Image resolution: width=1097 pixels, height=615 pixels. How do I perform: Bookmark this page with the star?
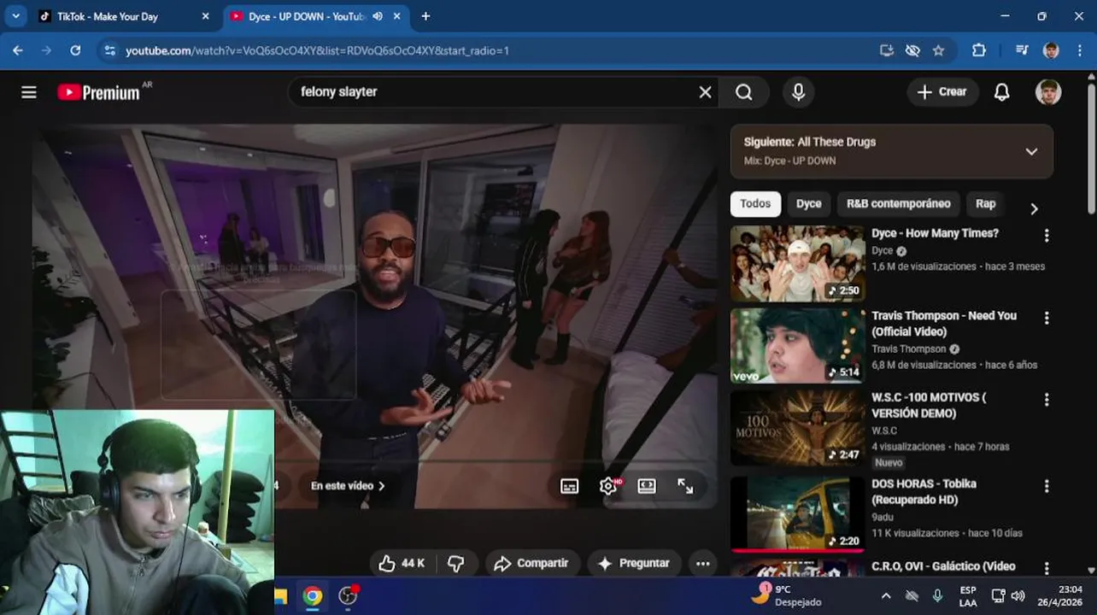tap(938, 50)
